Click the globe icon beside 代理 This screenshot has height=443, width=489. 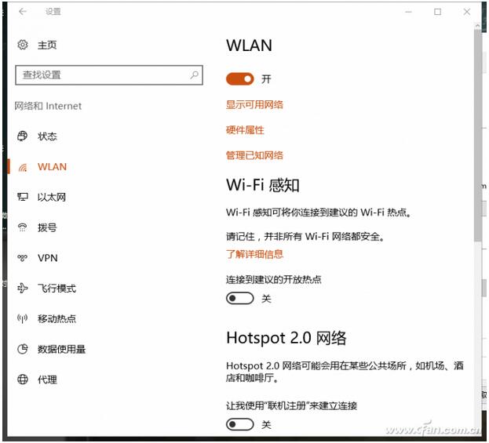[x=23, y=379]
